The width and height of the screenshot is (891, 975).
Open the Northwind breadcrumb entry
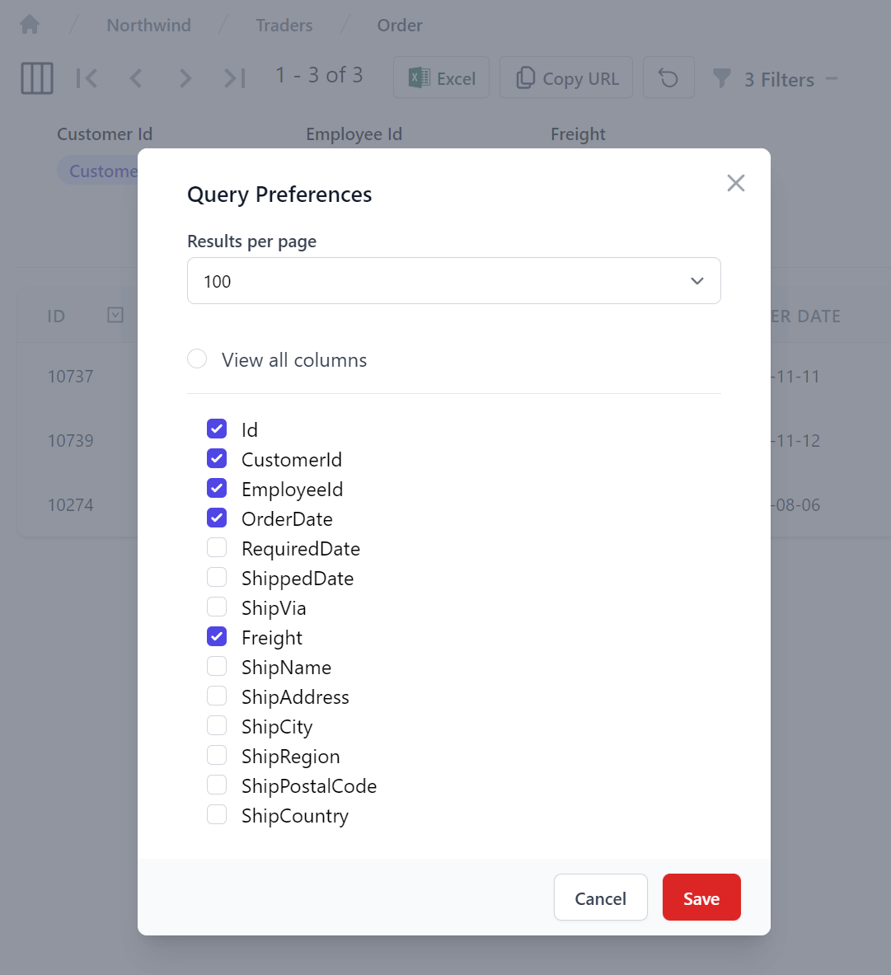point(148,26)
